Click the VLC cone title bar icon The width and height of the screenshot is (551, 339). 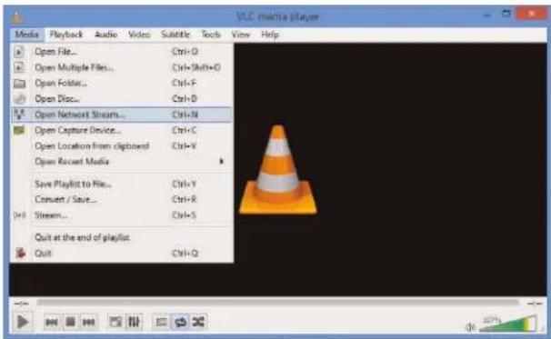point(16,16)
